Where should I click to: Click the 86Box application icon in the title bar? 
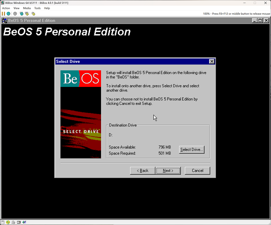point(2,3)
